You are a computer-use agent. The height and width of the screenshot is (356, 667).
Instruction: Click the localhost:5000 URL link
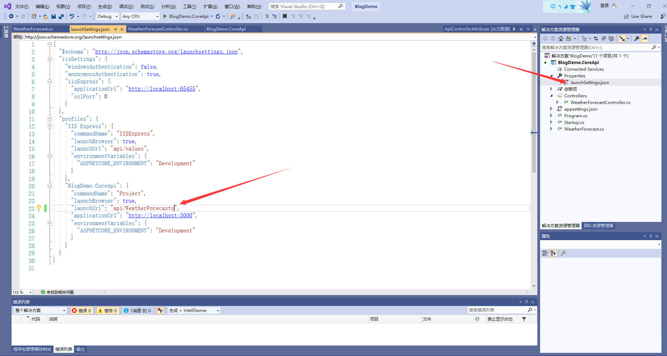point(160,216)
